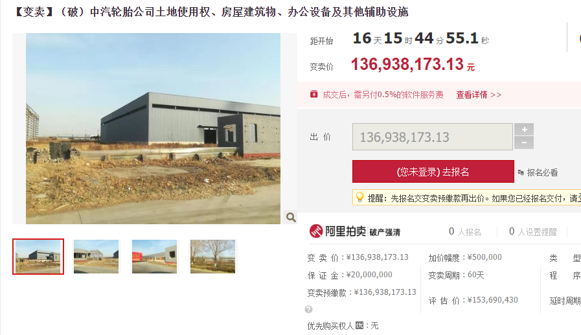The height and width of the screenshot is (335, 581).
Task: Click the 报名必看 icon link
Action: pyautogui.click(x=538, y=172)
